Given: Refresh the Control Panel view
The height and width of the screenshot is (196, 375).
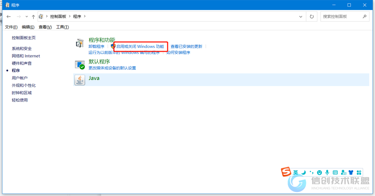Looking at the screenshot, I should (312, 17).
